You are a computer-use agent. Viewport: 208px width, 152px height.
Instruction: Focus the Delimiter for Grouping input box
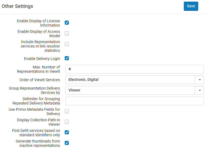click(x=134, y=101)
